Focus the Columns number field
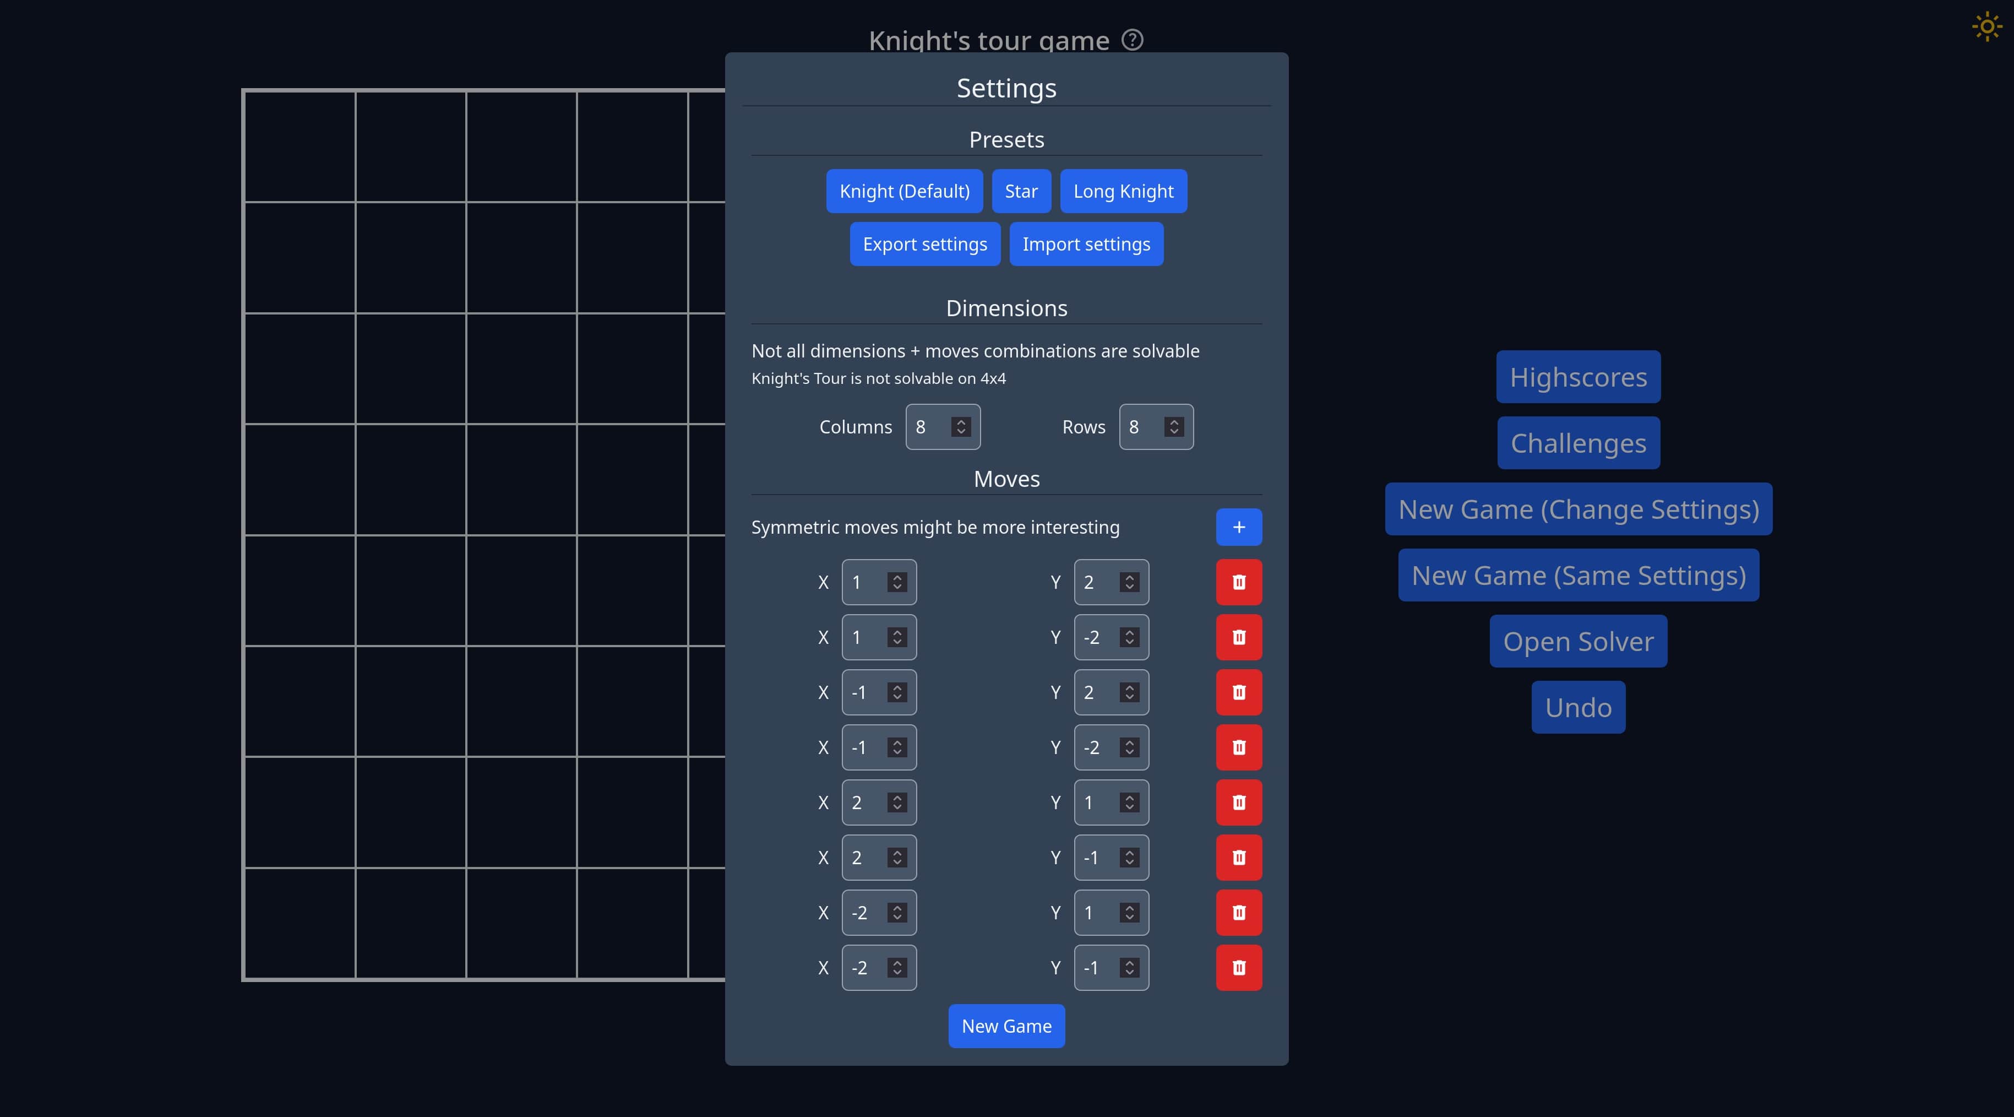 tap(943, 426)
